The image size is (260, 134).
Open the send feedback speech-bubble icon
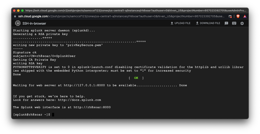click(x=226, y=23)
